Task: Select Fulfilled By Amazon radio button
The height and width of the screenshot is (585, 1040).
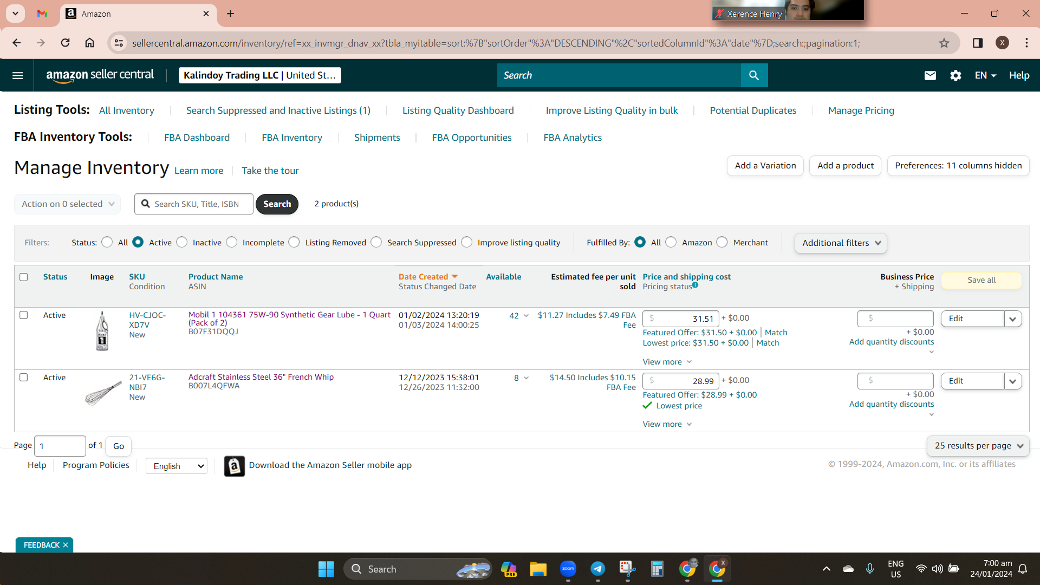Action: click(x=671, y=242)
